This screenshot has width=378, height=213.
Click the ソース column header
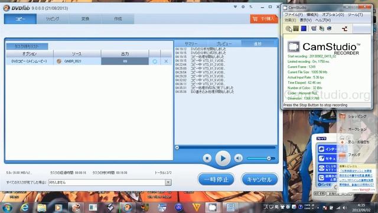coord(77,54)
